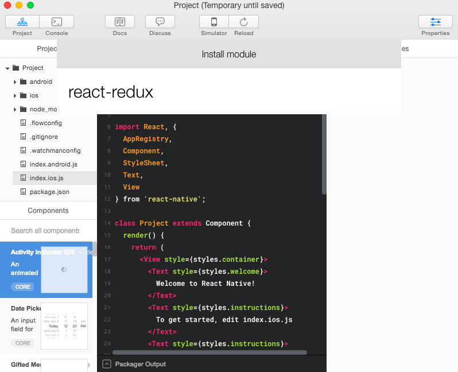The image size is (458, 372).
Task: Close window with red button
Action: [7, 5]
